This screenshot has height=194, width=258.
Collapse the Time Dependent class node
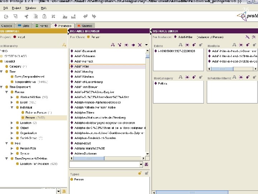coord(1,87)
